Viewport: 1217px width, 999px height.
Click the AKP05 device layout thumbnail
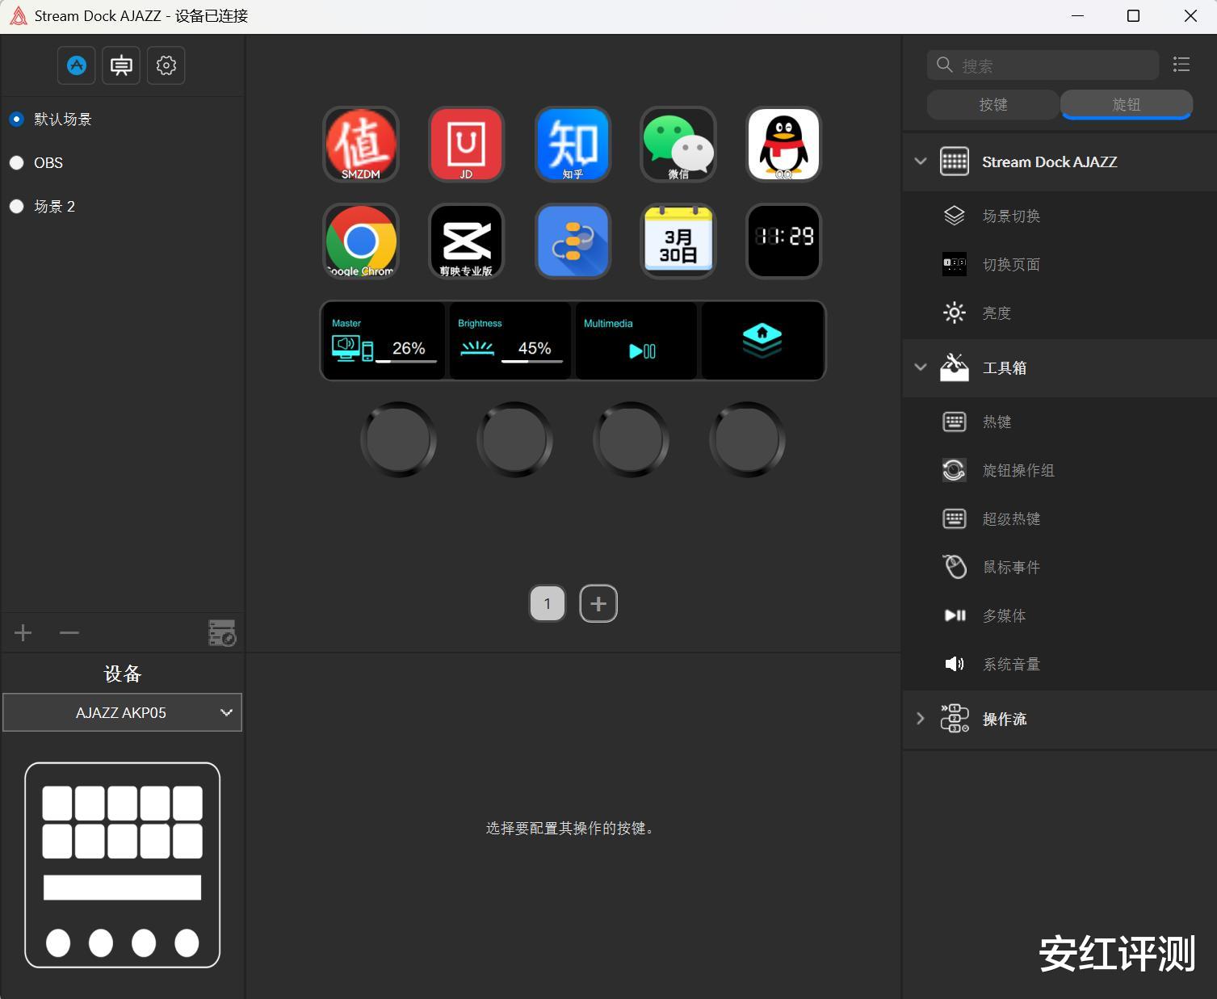pos(123,865)
